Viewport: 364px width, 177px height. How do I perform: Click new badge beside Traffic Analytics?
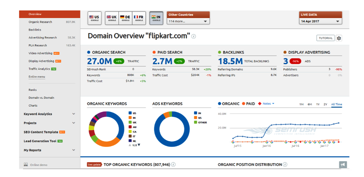point(54,69)
